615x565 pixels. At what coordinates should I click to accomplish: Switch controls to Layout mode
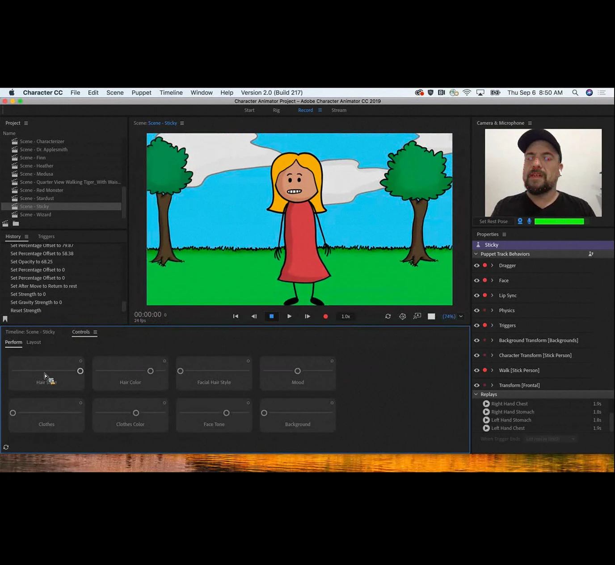(34, 342)
